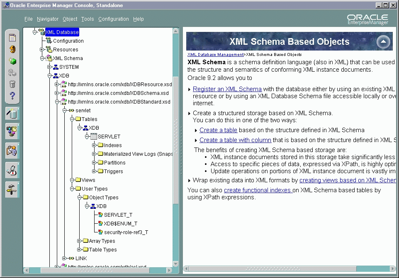Collapse the XML Schema tree node
The image size is (399, 278).
coord(42,58)
